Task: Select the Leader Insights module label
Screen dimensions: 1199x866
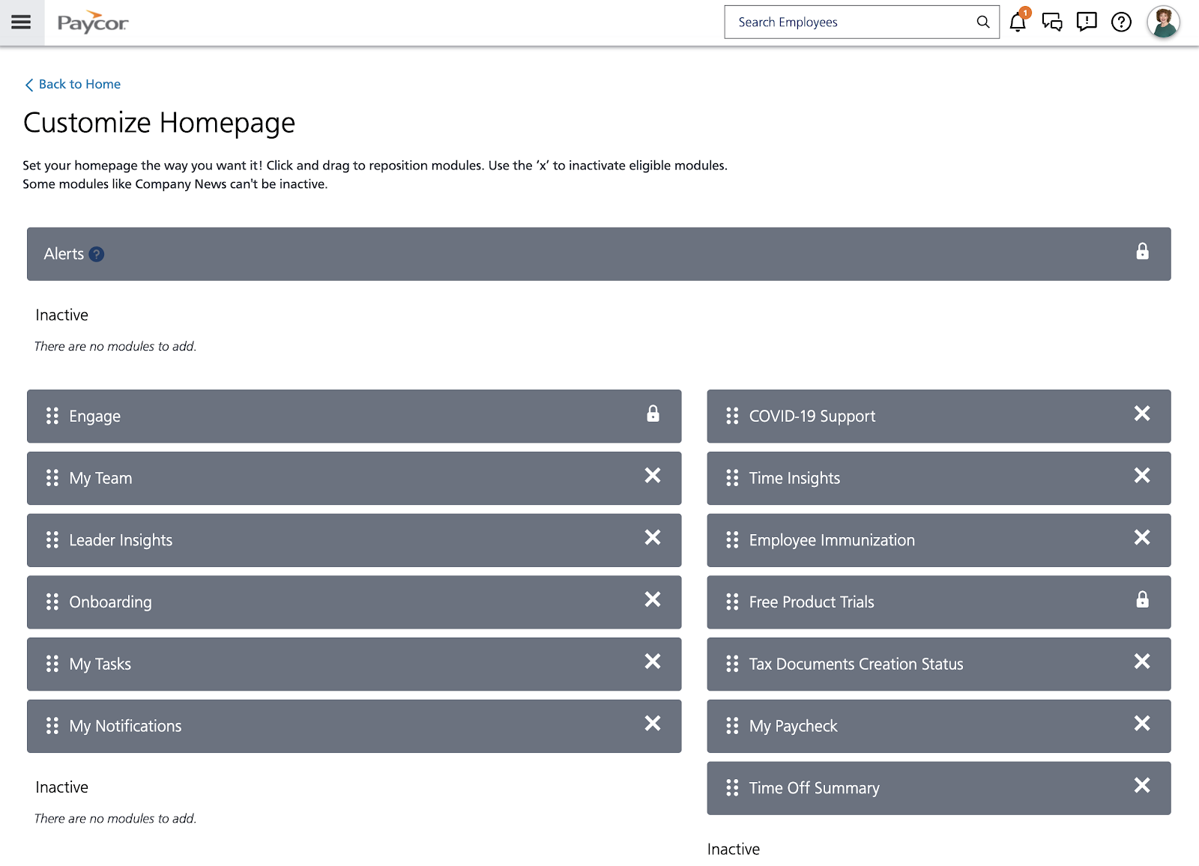Action: click(x=121, y=540)
